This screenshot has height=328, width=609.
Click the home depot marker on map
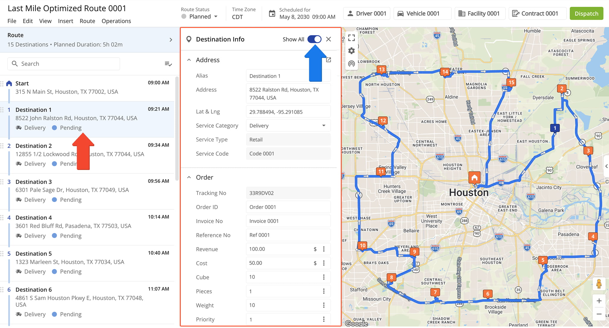[474, 177]
